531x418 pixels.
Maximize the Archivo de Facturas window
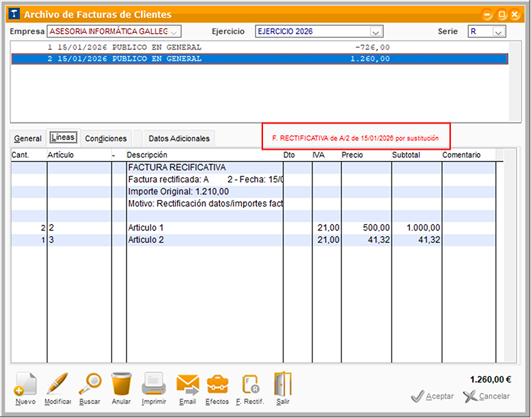(x=501, y=14)
